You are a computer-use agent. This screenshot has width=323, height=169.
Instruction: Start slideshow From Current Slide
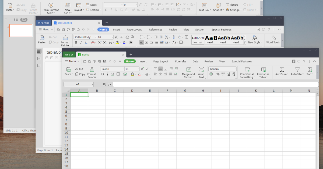(x=51, y=7)
